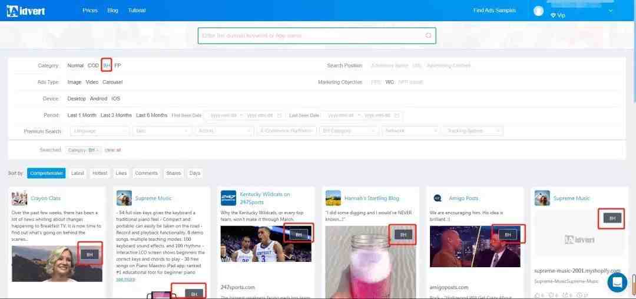Filter device by IOS
The image size is (636, 299).
pos(116,98)
